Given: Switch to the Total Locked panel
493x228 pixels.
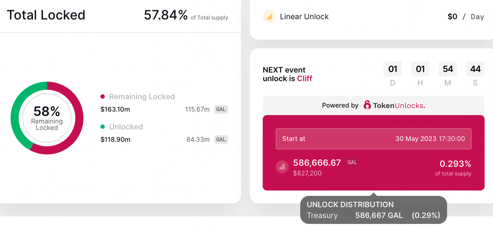Looking at the screenshot, I should tap(46, 15).
